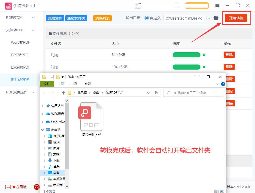This screenshot has height=193, width=255.
Task: Expand the PDF转文件 sidebar section
Action: click(x=33, y=18)
